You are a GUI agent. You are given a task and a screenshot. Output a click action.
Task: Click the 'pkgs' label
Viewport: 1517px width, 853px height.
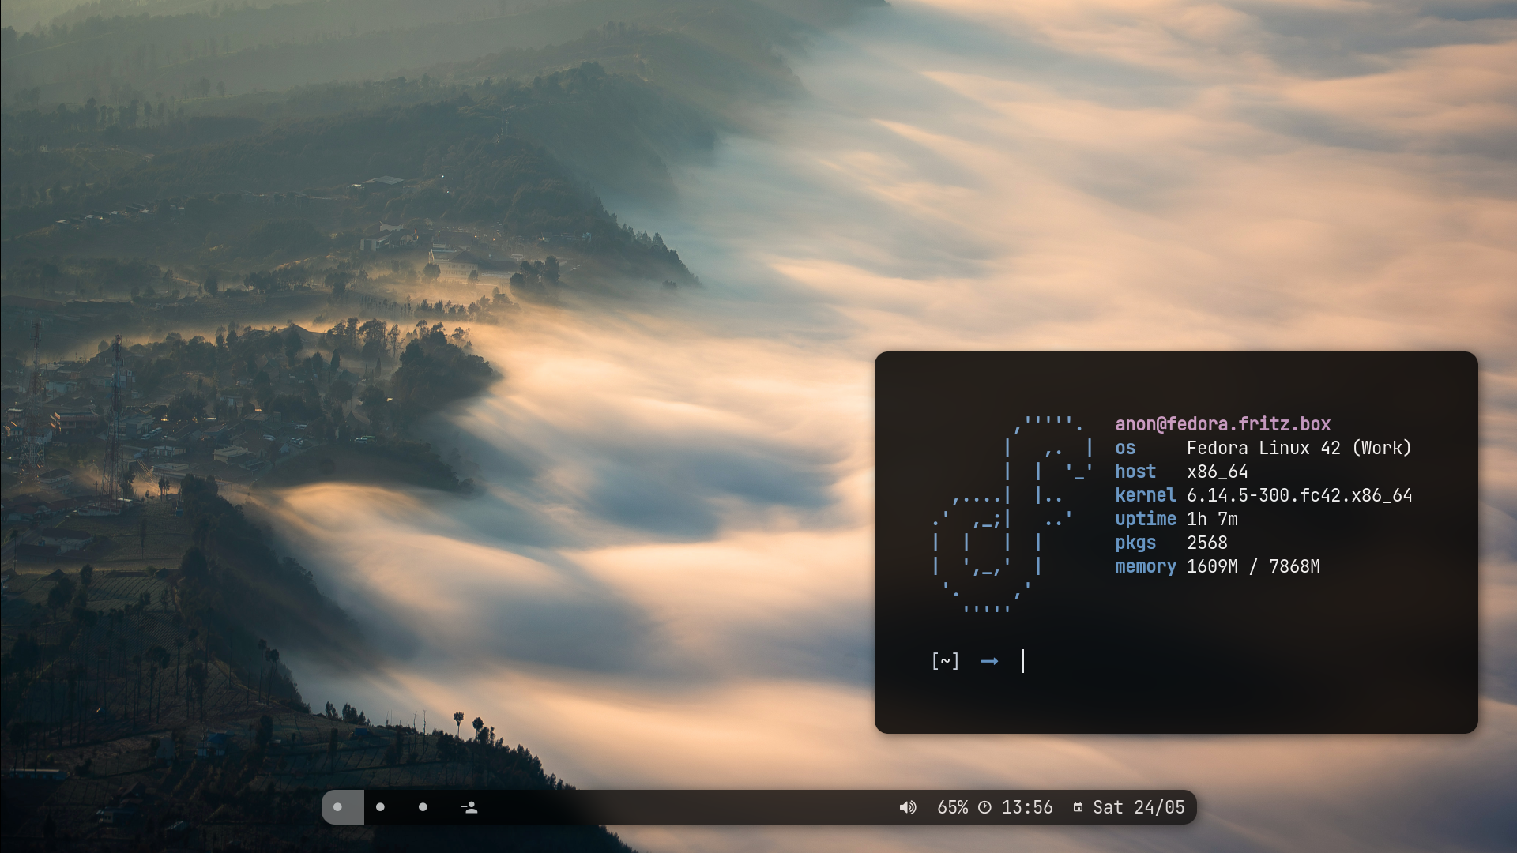(1135, 543)
